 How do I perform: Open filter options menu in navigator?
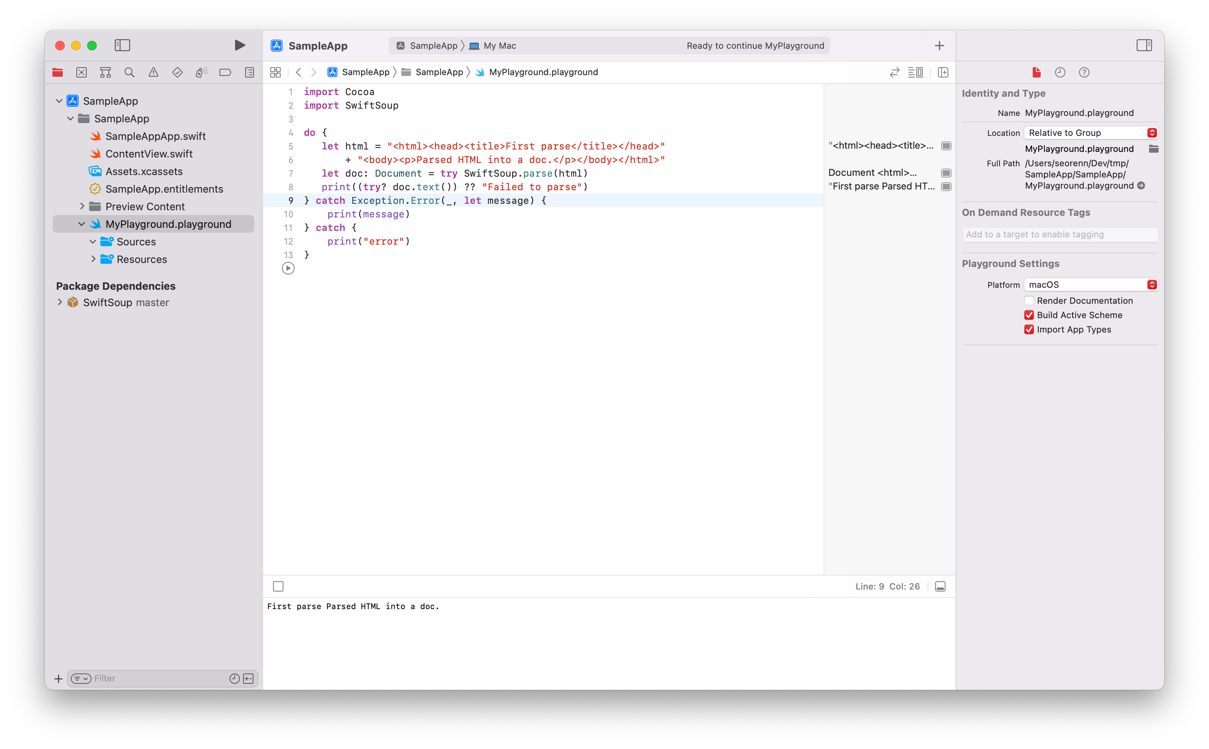coord(81,679)
